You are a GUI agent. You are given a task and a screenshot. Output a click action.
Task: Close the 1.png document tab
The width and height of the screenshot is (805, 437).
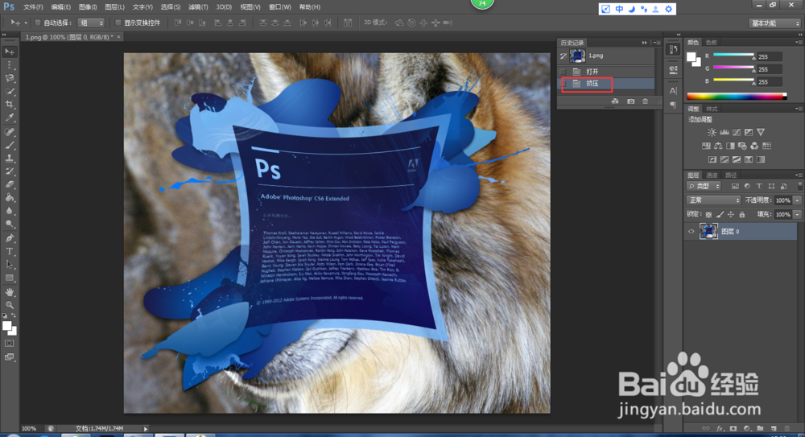click(x=118, y=37)
